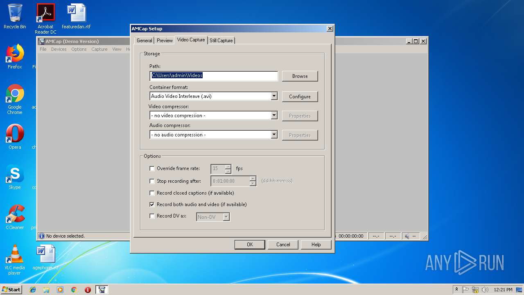Select the Video Capture tab
This screenshot has height=295, width=524.
[x=191, y=40]
